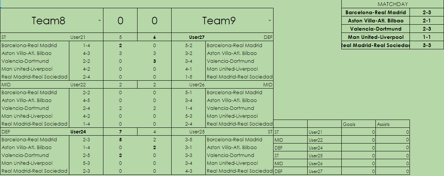Open the Team9 dropdown arrow
Image resolution: width=444 pixels, height=176 pixels.
point(270,21)
